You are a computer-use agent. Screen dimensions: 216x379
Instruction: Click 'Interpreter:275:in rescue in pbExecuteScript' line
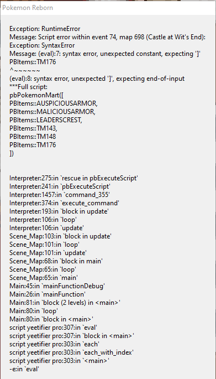click(x=73, y=178)
